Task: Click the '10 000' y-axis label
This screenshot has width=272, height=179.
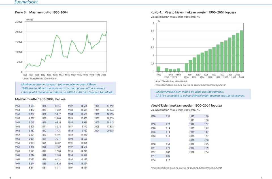Action: pyautogui.click(x=19, y=52)
